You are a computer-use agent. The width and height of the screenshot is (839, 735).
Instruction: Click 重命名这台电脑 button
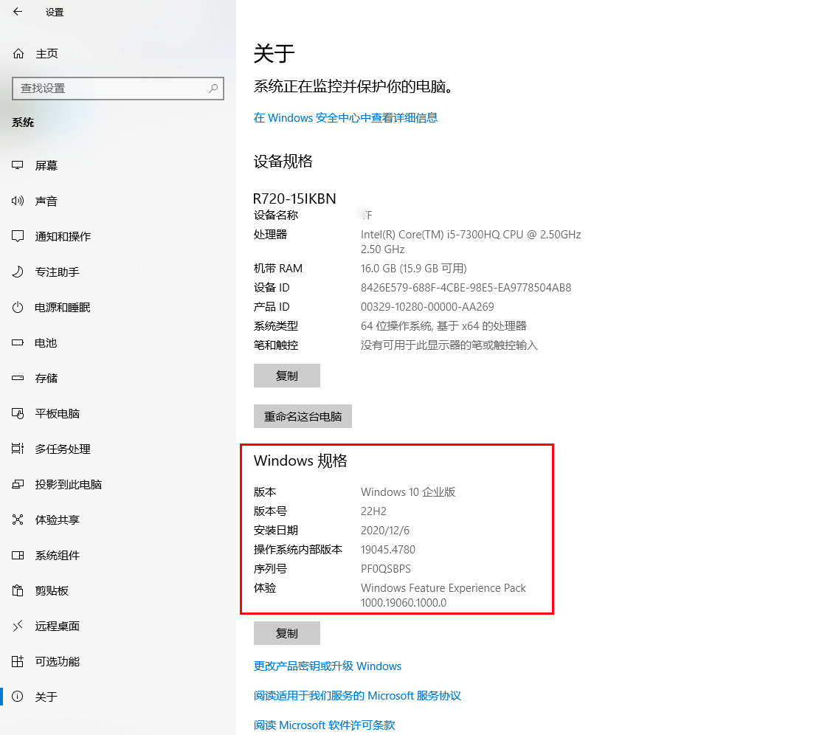303,416
